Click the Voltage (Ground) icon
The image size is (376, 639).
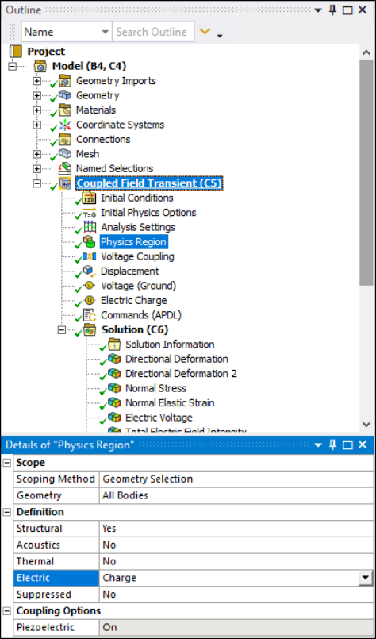(x=89, y=286)
